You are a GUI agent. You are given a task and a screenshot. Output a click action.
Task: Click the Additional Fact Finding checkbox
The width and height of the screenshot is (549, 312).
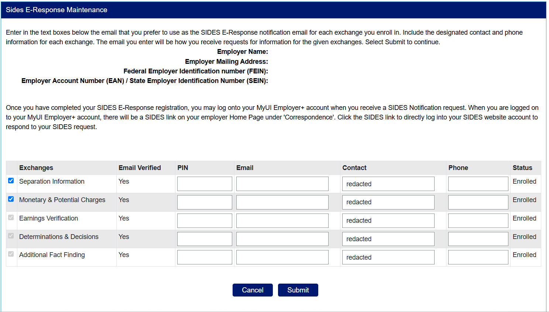click(11, 254)
